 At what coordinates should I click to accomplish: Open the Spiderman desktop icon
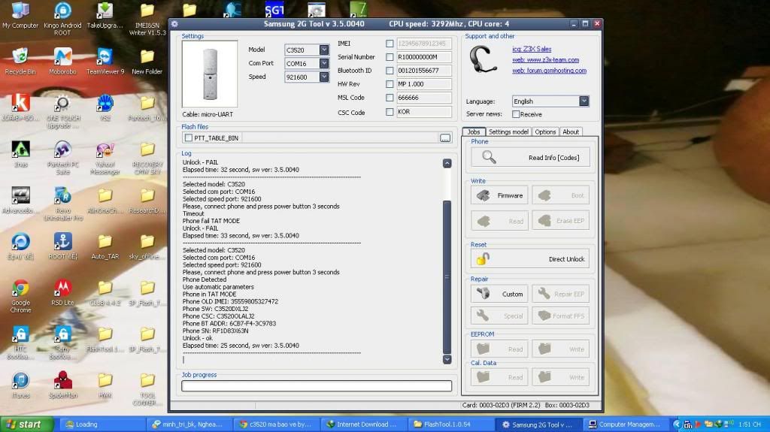63,385
